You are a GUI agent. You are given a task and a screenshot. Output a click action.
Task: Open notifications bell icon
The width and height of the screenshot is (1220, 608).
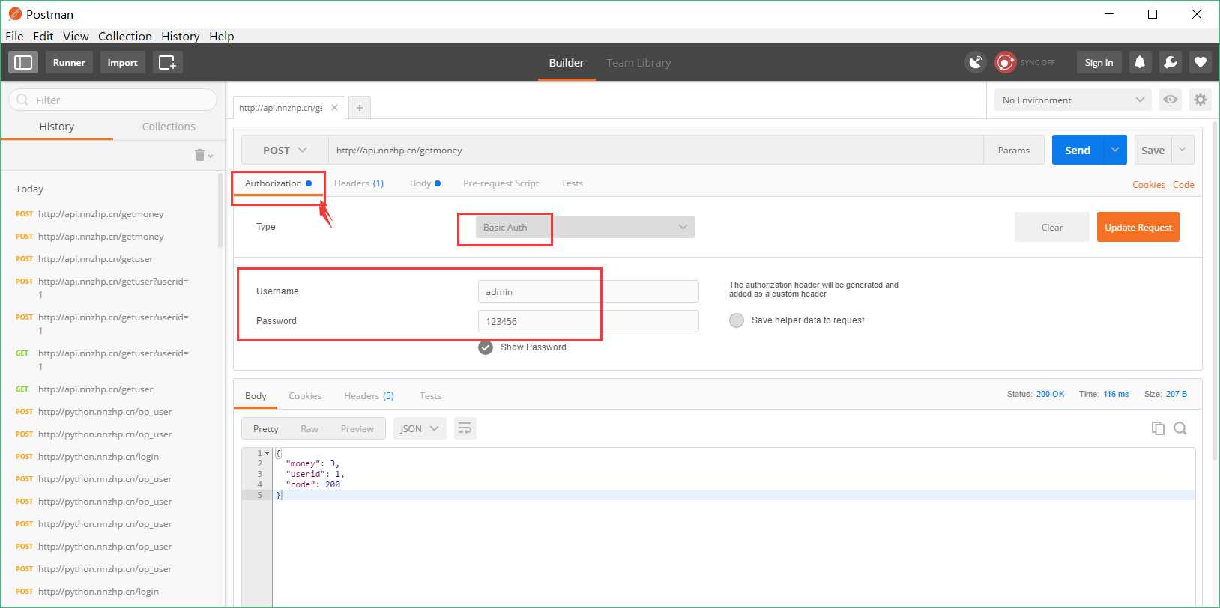[1140, 62]
